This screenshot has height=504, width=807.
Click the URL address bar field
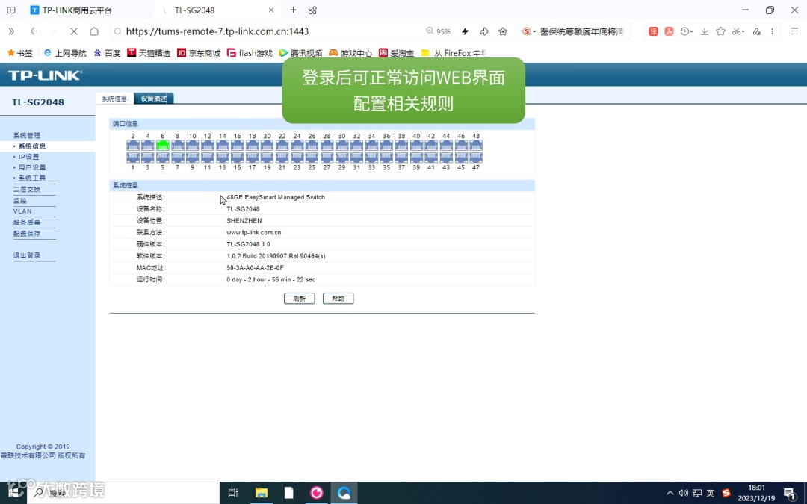coord(268,31)
